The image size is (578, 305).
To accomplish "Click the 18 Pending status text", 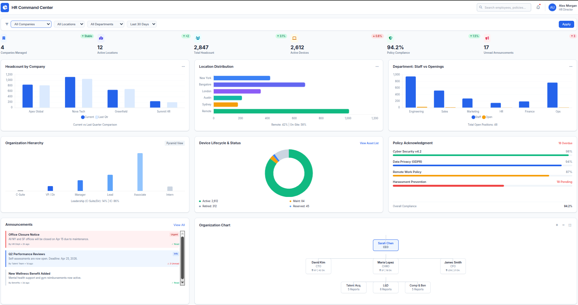I will click(564, 182).
